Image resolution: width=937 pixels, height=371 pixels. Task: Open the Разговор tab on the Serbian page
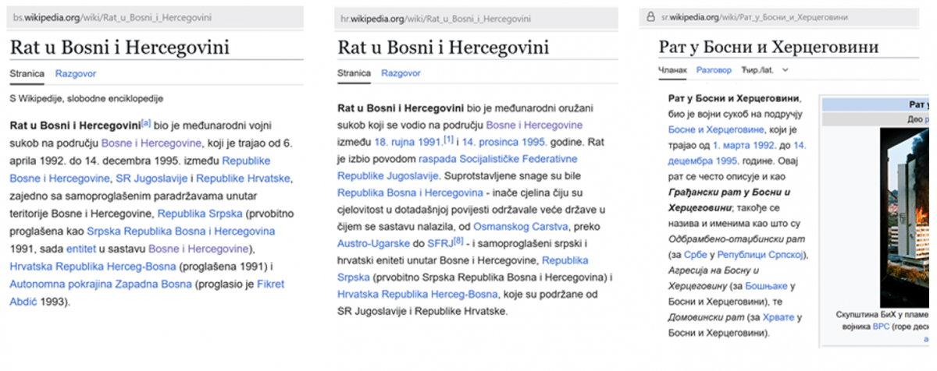(714, 70)
